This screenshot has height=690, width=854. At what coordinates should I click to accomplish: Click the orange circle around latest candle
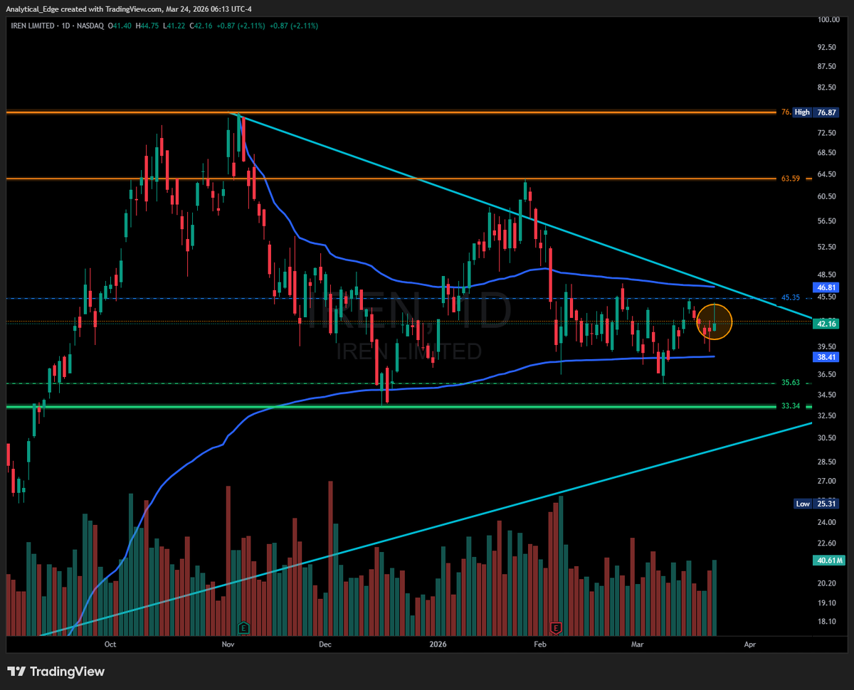tap(714, 322)
